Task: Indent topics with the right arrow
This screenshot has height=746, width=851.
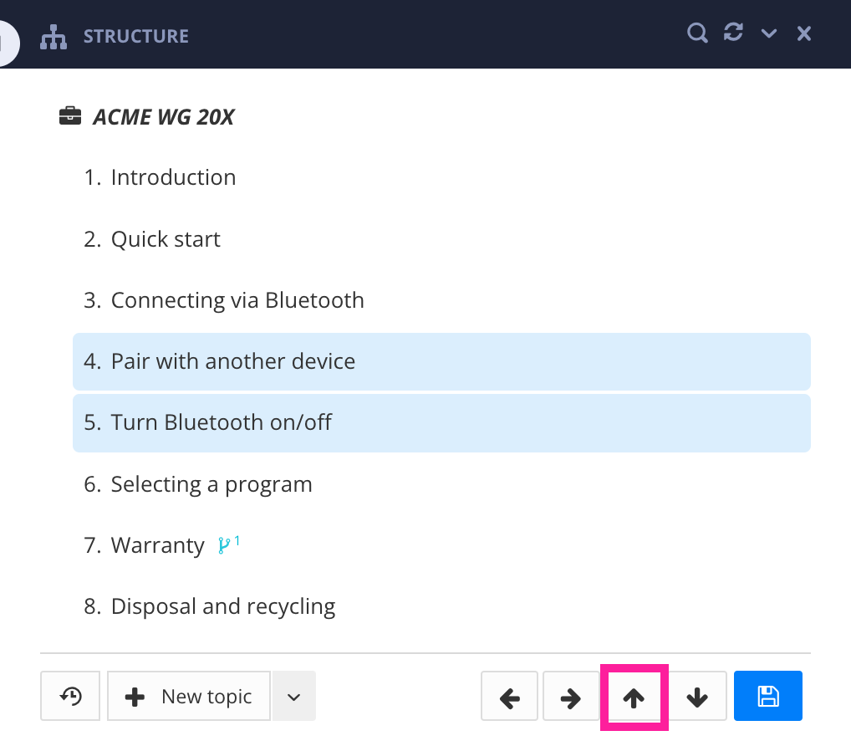Action: (x=572, y=695)
